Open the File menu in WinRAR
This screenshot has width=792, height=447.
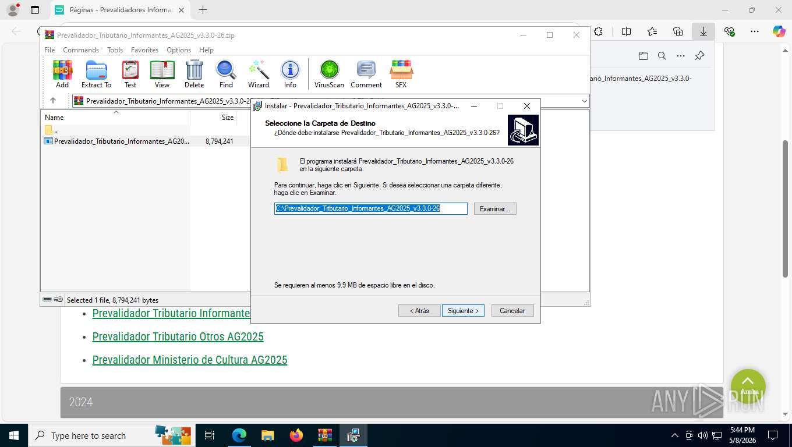click(49, 50)
